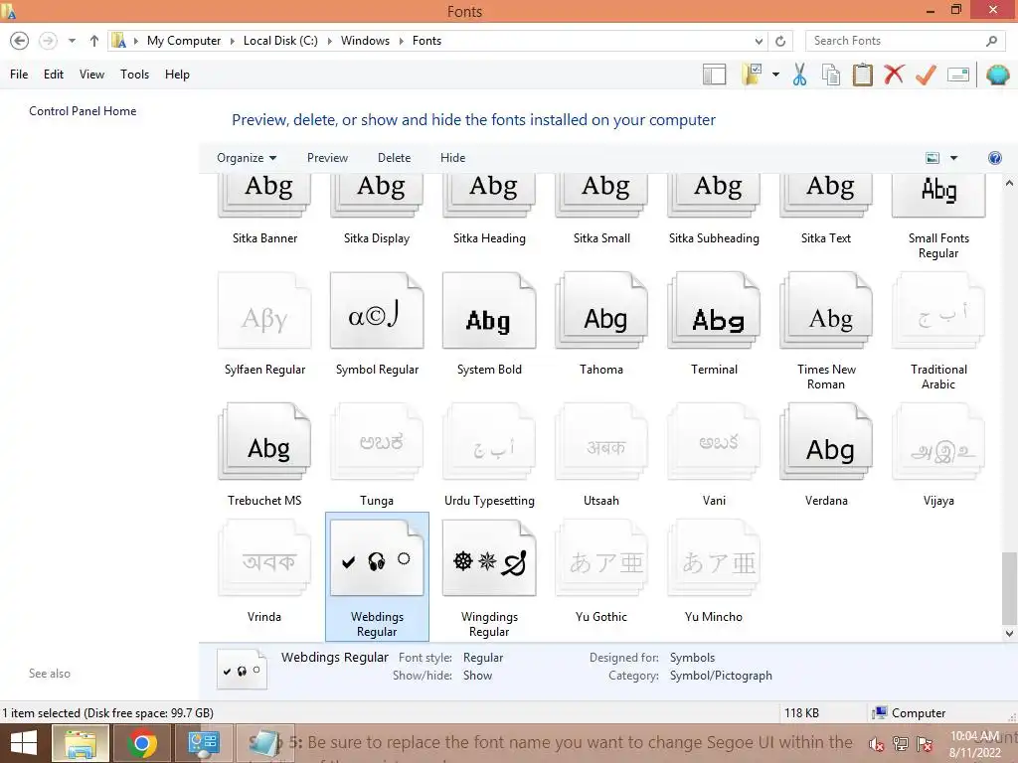
Task: Click the Cut scissors icon
Action: tap(800, 75)
